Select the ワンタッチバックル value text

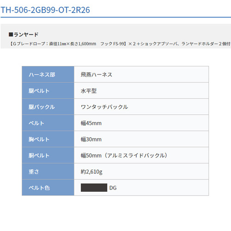coord(104,107)
